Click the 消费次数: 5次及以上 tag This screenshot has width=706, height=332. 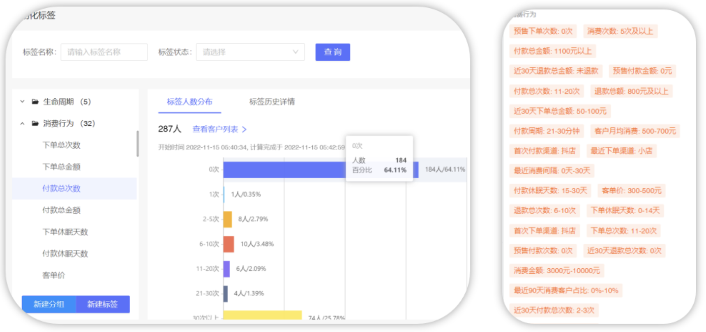tap(620, 31)
